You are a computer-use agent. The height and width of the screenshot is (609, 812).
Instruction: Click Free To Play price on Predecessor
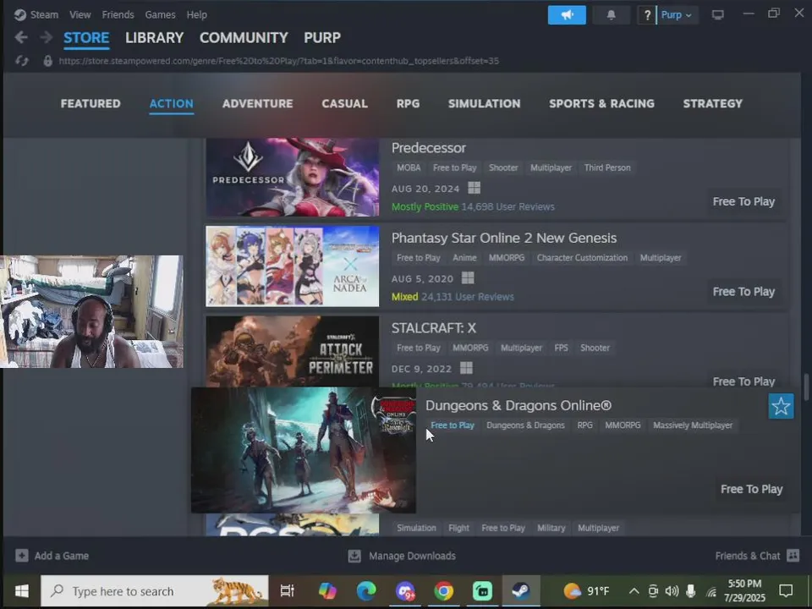743,201
